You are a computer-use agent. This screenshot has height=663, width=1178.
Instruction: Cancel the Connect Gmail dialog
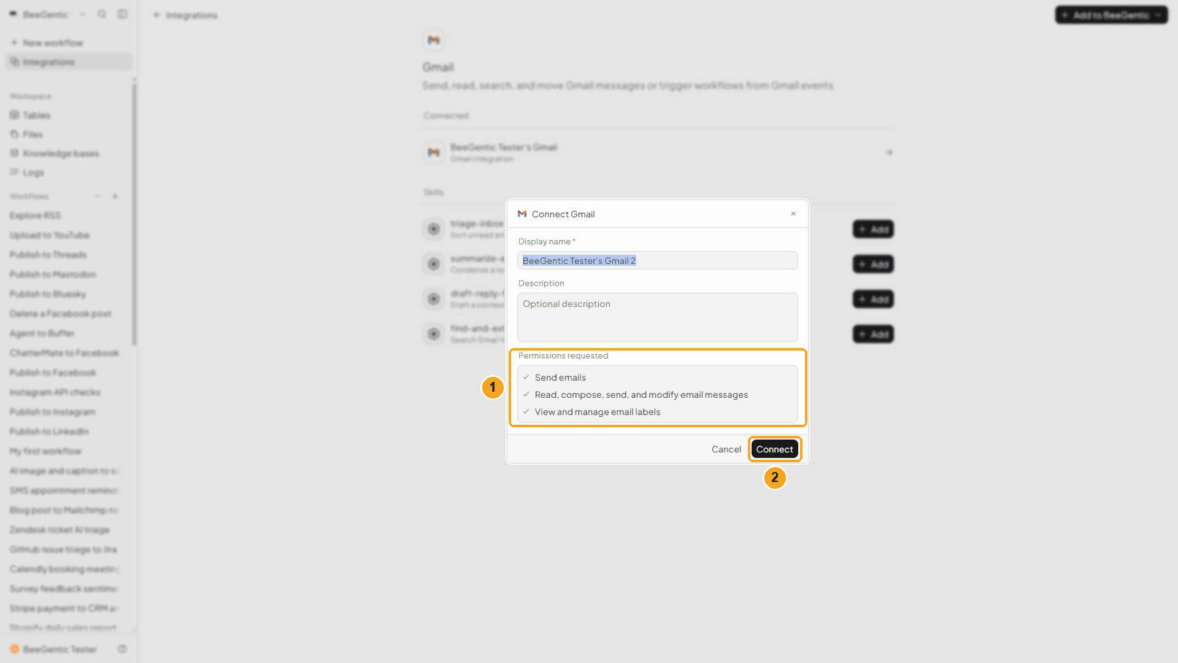(x=726, y=449)
